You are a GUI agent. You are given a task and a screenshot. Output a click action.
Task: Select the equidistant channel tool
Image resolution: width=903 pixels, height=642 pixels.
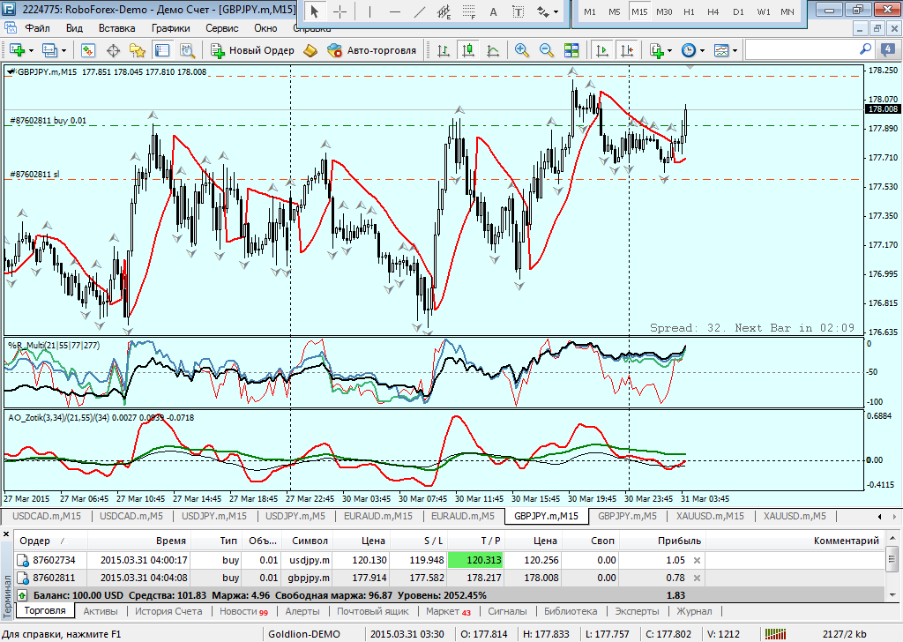tap(444, 11)
